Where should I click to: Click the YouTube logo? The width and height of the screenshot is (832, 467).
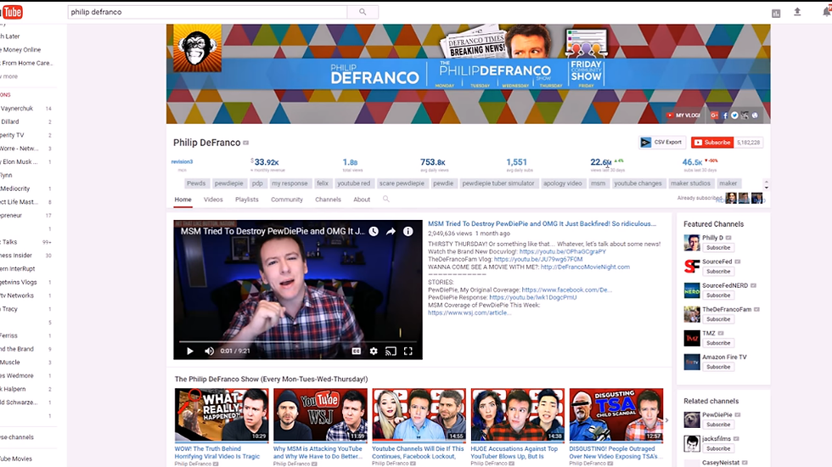(x=12, y=12)
